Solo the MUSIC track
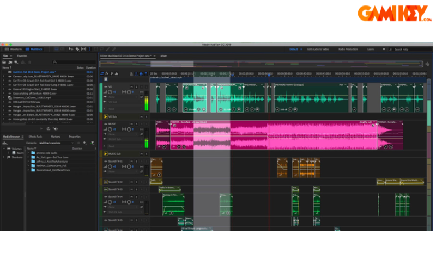436x272 pixels. (137, 124)
